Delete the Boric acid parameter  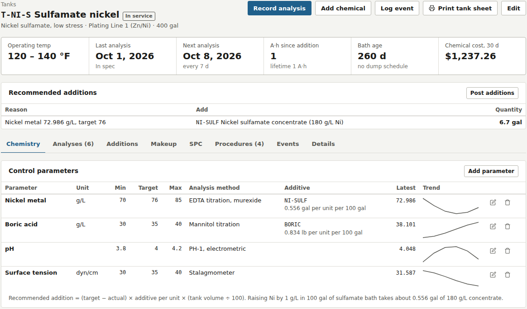pos(508,226)
